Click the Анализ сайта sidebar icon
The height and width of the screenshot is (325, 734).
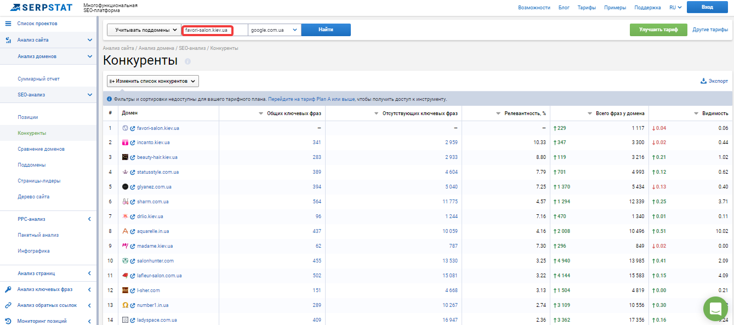(8, 40)
